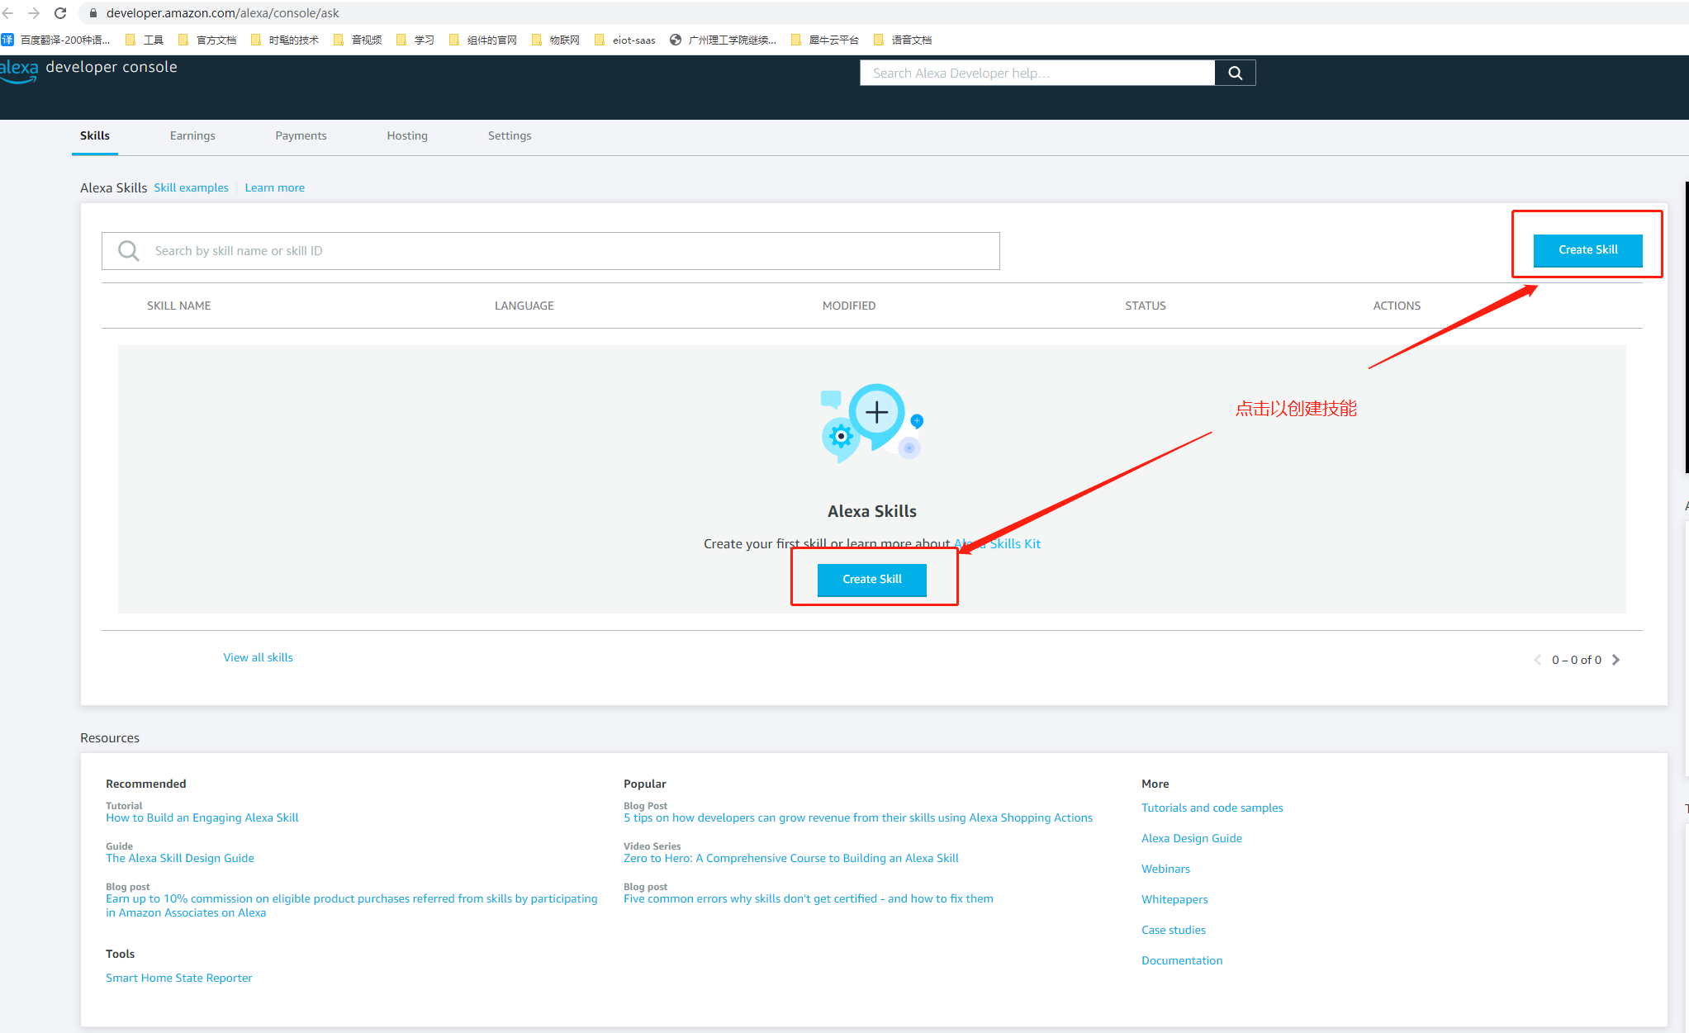Open the 广州理工学院 bookmark

(x=723, y=40)
